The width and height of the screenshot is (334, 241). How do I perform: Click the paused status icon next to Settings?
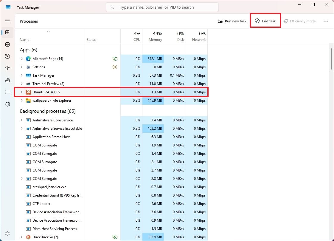coord(115,67)
